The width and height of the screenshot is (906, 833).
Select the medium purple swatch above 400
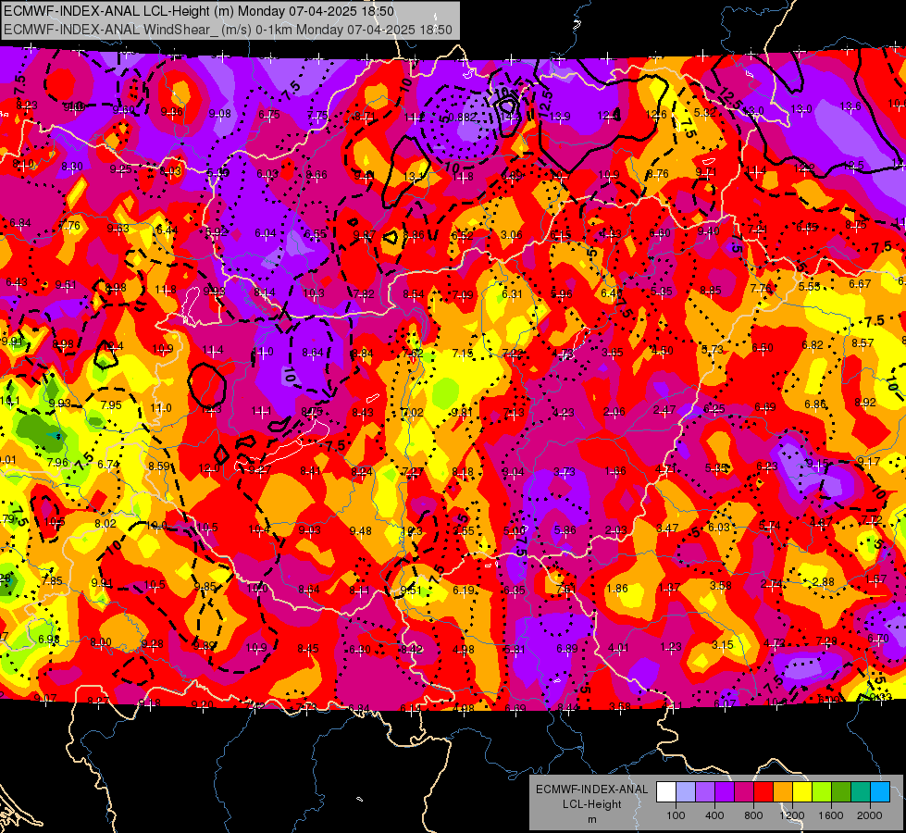[705, 792]
